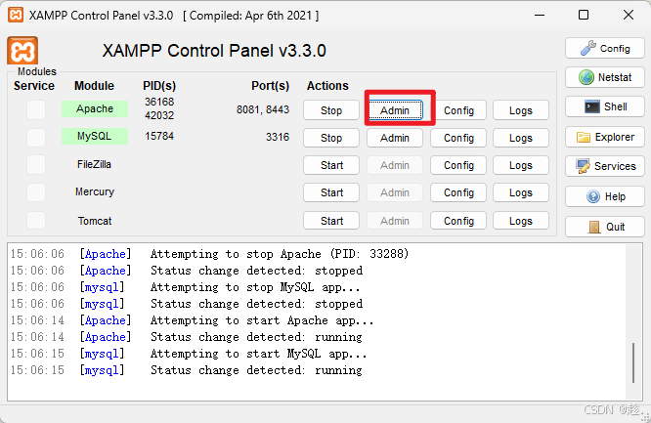The image size is (651, 423).
Task: Stop the Apache module
Action: coord(331,110)
